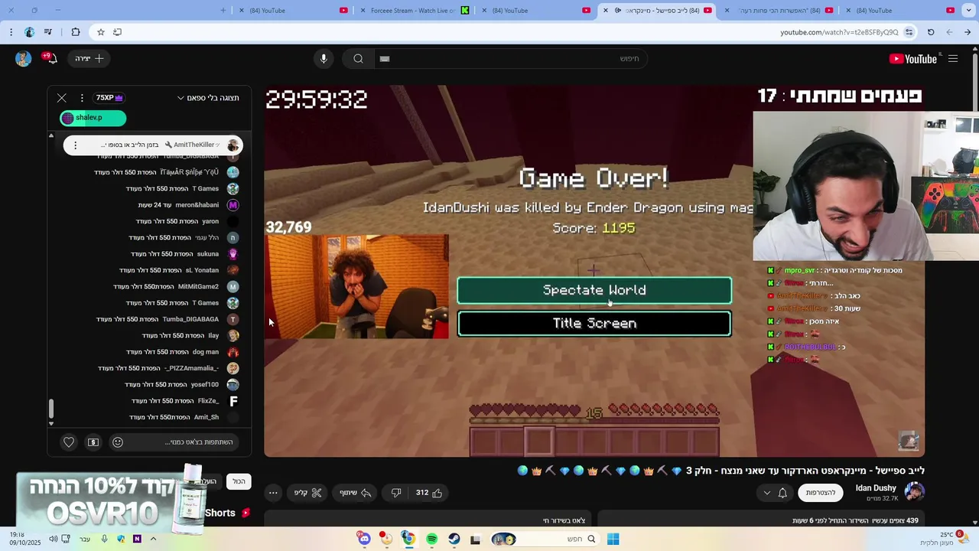Open the Idan Dushy channel name link
The image size is (979, 551).
click(876, 488)
